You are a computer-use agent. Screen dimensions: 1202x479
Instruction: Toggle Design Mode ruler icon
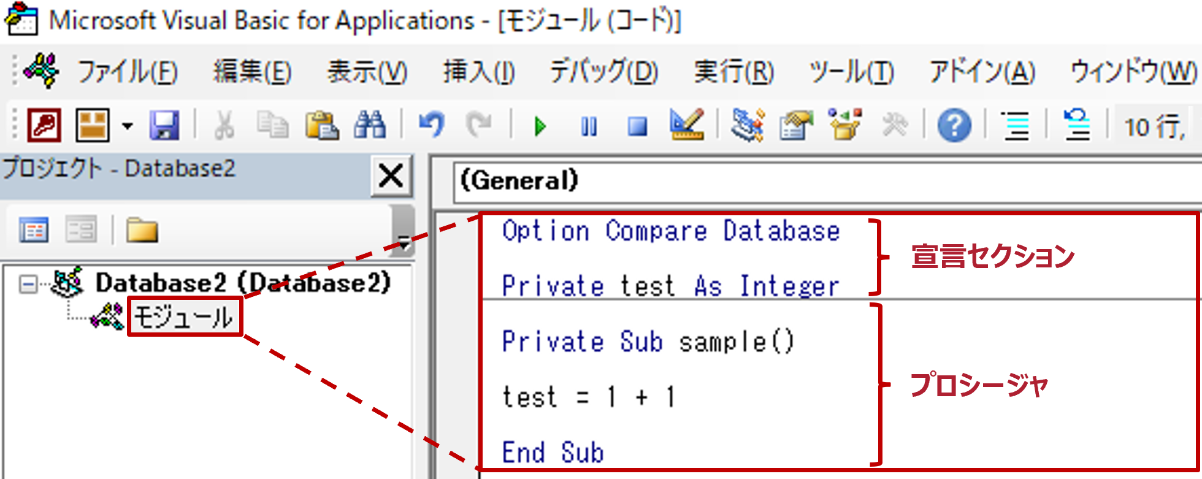pos(687,126)
